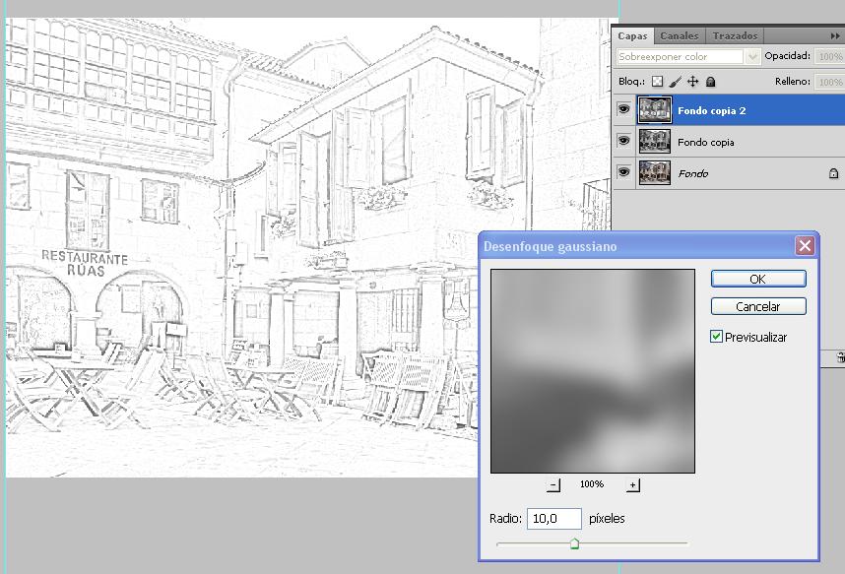Click the lock position move icon
The width and height of the screenshot is (845, 574).
coord(692,82)
